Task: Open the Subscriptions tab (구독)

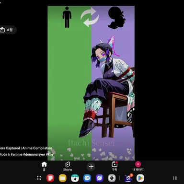Action: [x=115, y=166]
